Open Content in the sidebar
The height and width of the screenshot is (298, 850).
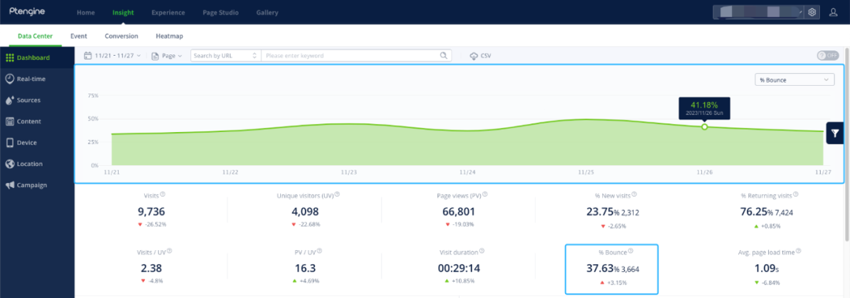click(x=37, y=121)
